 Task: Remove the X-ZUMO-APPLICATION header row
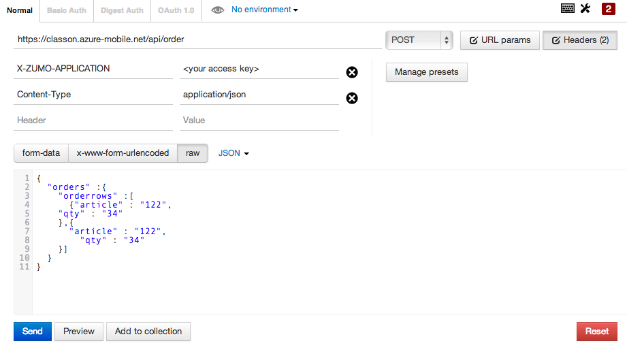(352, 73)
